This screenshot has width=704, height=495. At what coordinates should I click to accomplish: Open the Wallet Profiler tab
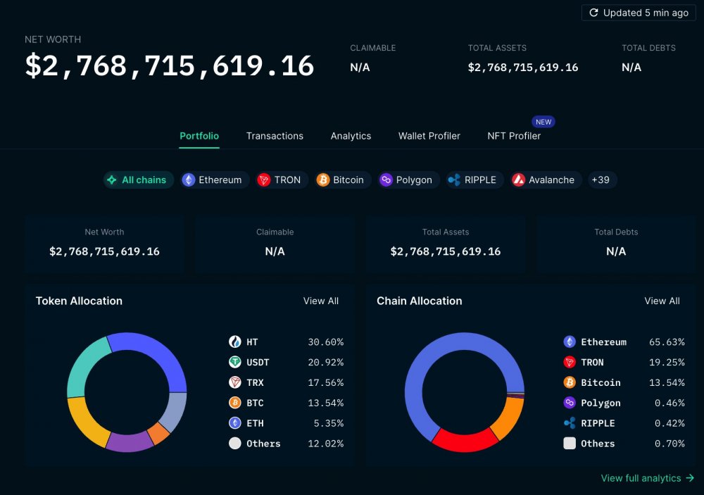(429, 136)
